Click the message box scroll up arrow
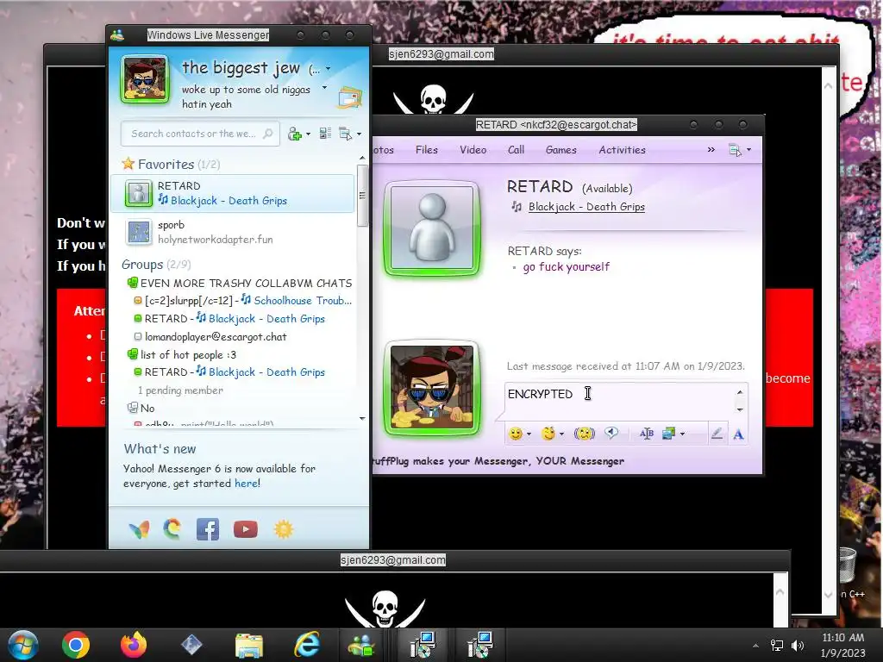The width and height of the screenshot is (883, 662). coord(740,392)
